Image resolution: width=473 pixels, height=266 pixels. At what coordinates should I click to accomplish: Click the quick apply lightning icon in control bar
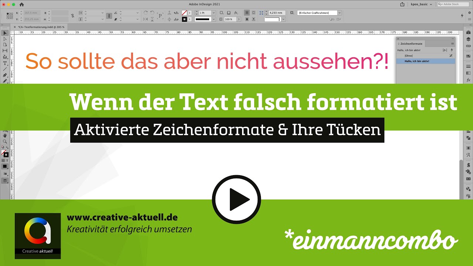coord(462,16)
